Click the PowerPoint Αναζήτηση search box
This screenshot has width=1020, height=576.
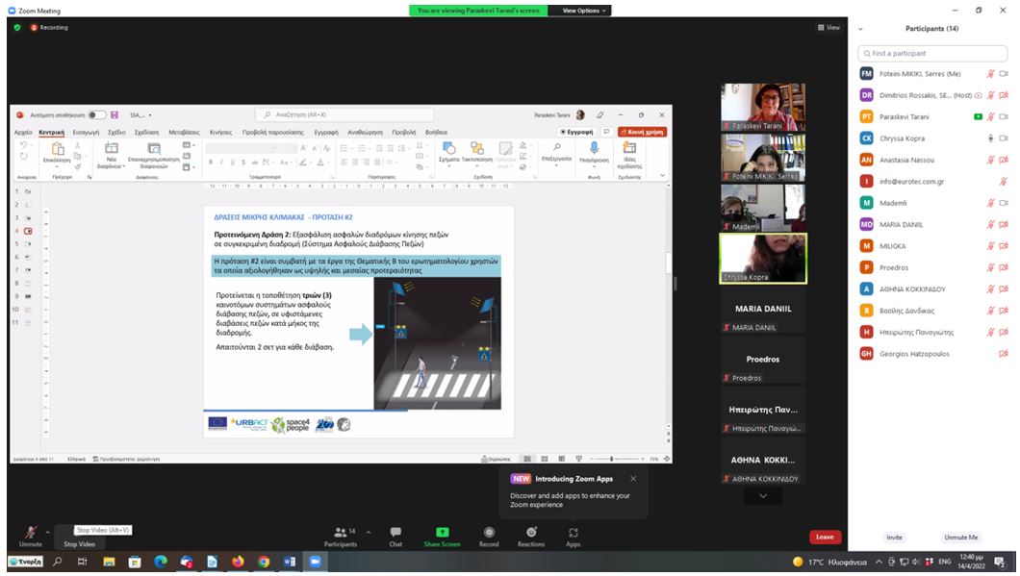344,115
